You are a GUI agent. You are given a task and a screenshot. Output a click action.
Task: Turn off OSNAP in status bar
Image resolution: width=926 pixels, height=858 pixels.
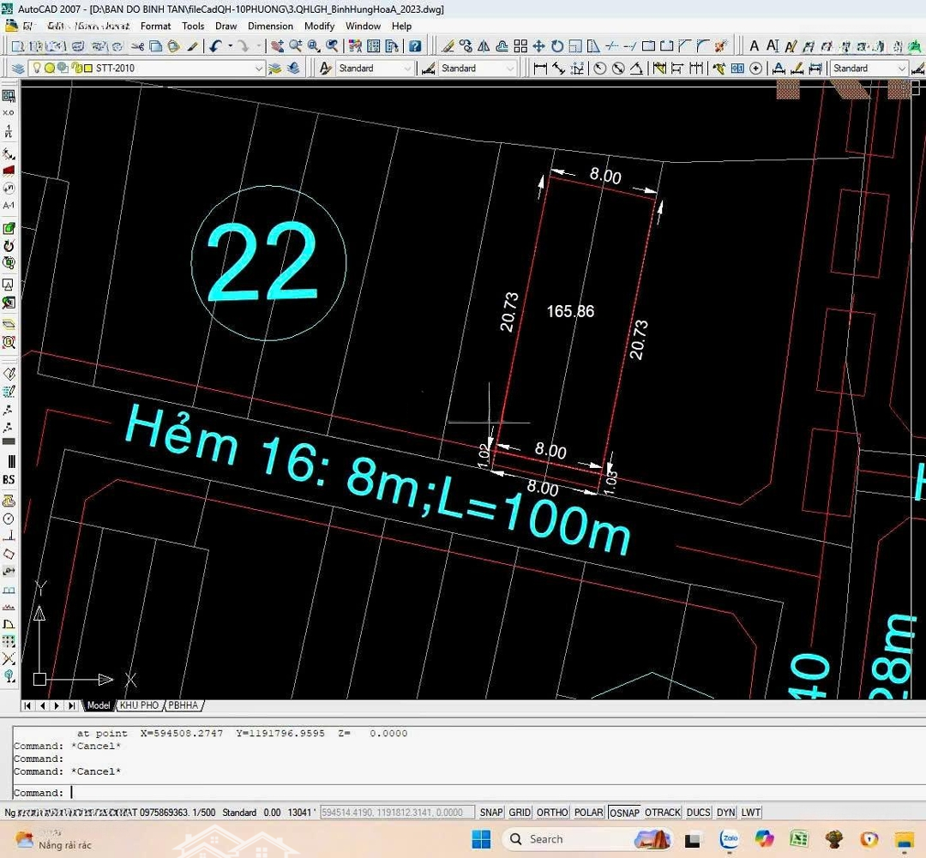click(x=624, y=813)
